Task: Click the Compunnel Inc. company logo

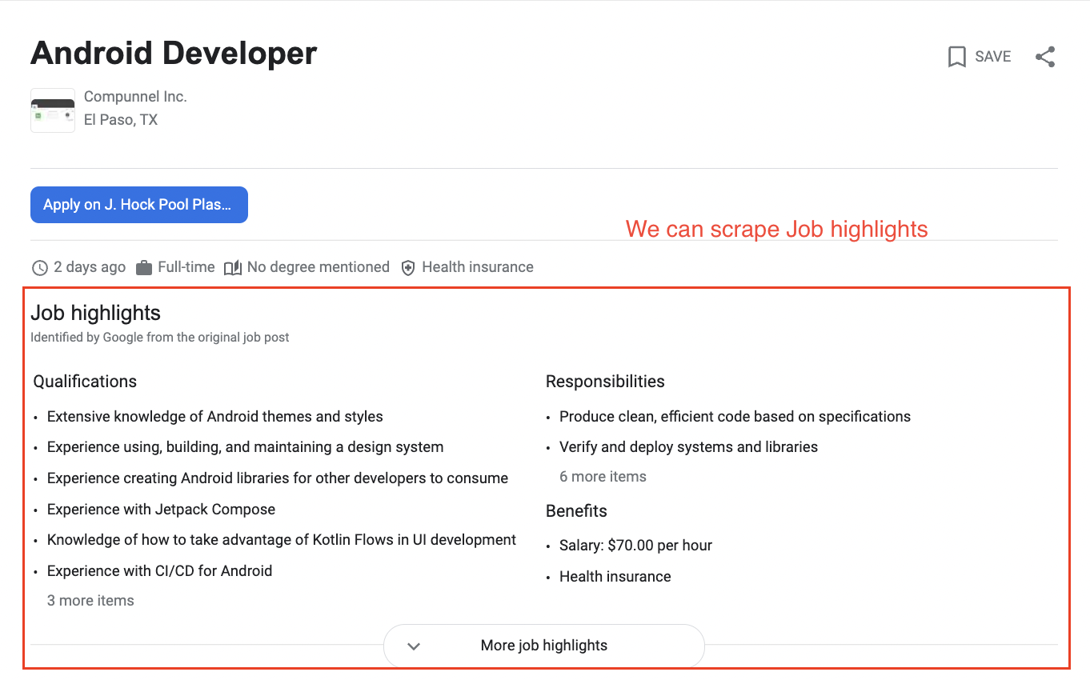Action: (x=52, y=110)
